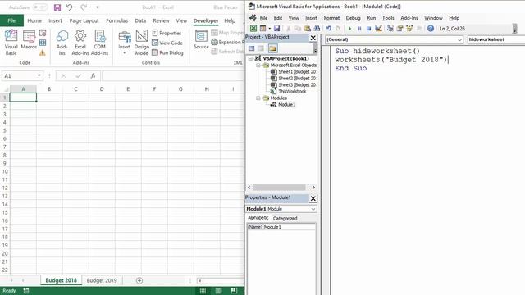Run the macro with the play icon

pyautogui.click(x=350, y=29)
